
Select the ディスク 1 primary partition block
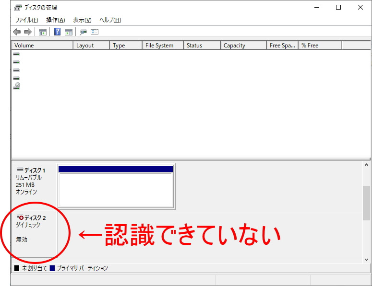116,186
